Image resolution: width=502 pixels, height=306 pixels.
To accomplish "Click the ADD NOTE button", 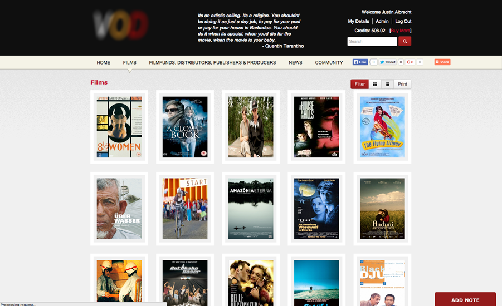I will 465,299.
